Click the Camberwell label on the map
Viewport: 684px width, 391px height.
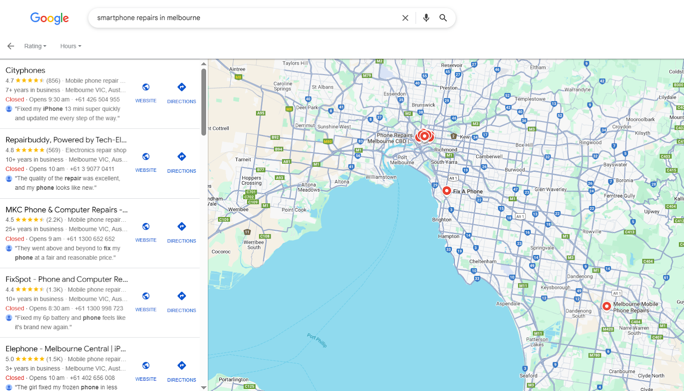point(489,156)
